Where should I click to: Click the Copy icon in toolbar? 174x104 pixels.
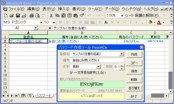57,16
